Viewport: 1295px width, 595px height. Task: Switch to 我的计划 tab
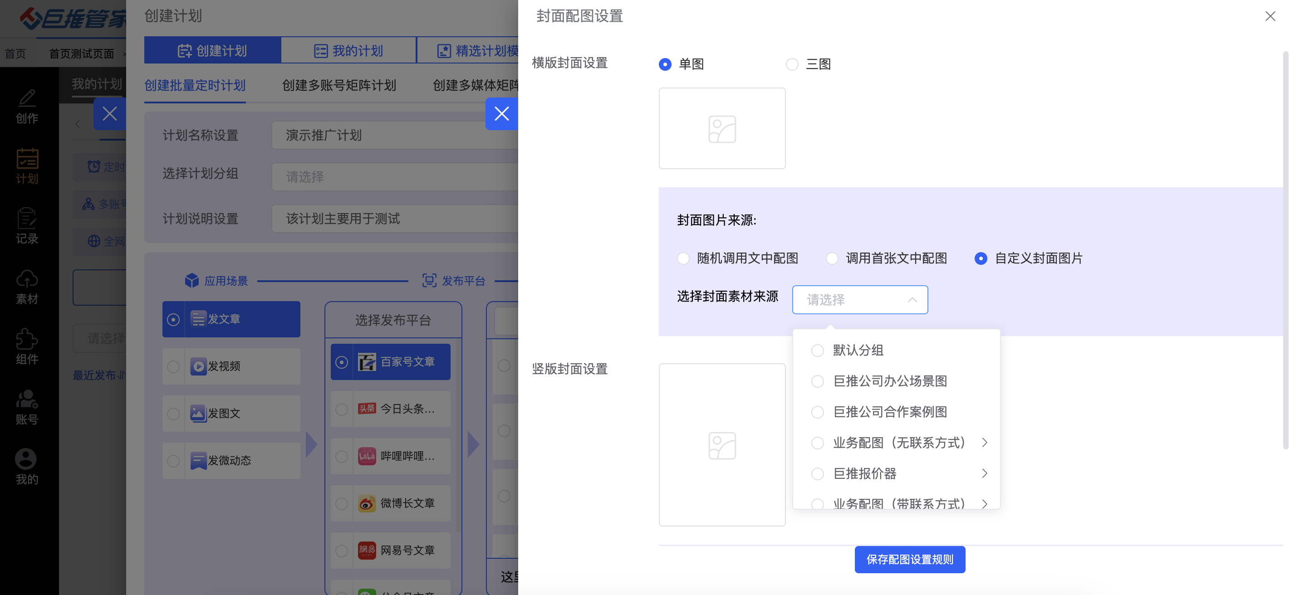point(348,51)
